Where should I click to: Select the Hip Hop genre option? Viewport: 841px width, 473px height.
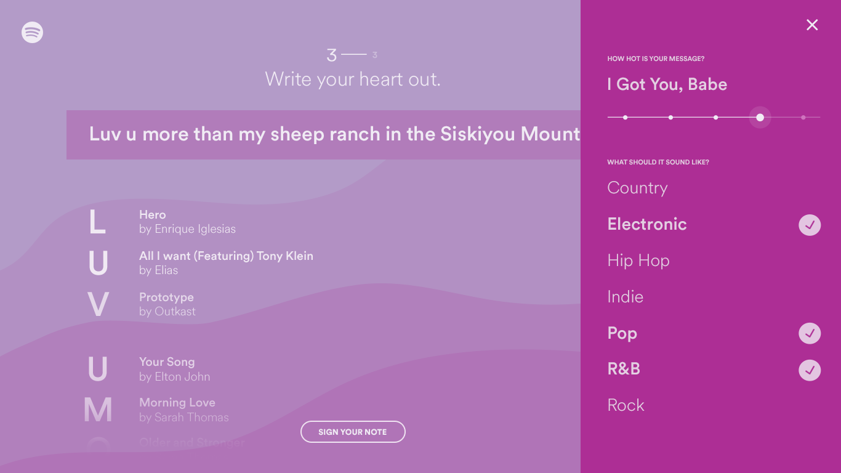[x=638, y=261]
